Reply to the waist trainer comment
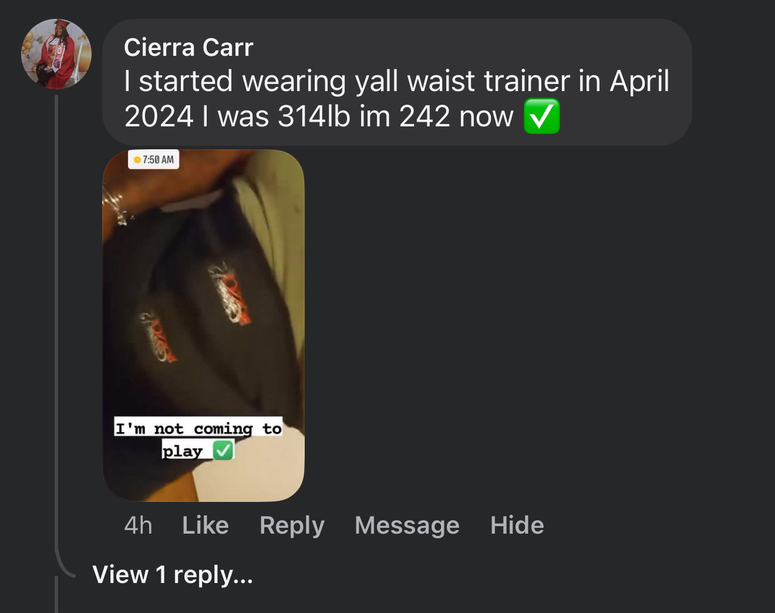Viewport: 775px width, 613px height. 292,525
